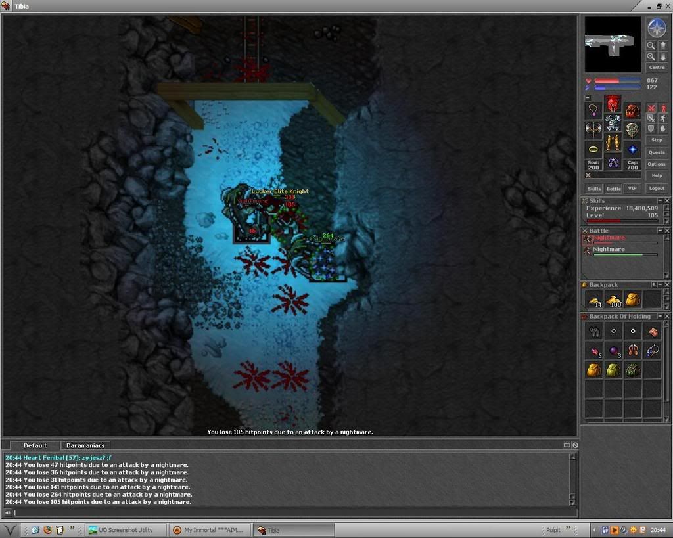Screen dimensions: 673x538
Task: Select the amulet necklace slot
Action: coord(593,110)
